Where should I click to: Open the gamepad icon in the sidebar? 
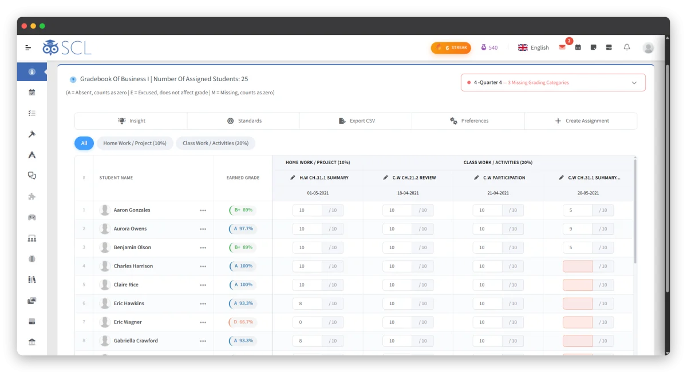click(32, 217)
